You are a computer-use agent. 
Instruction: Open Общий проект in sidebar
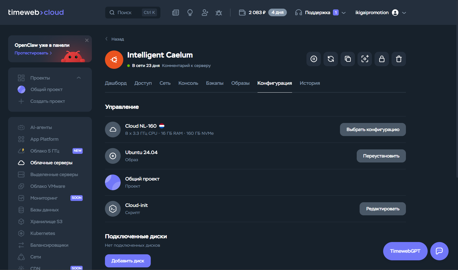[46, 89]
